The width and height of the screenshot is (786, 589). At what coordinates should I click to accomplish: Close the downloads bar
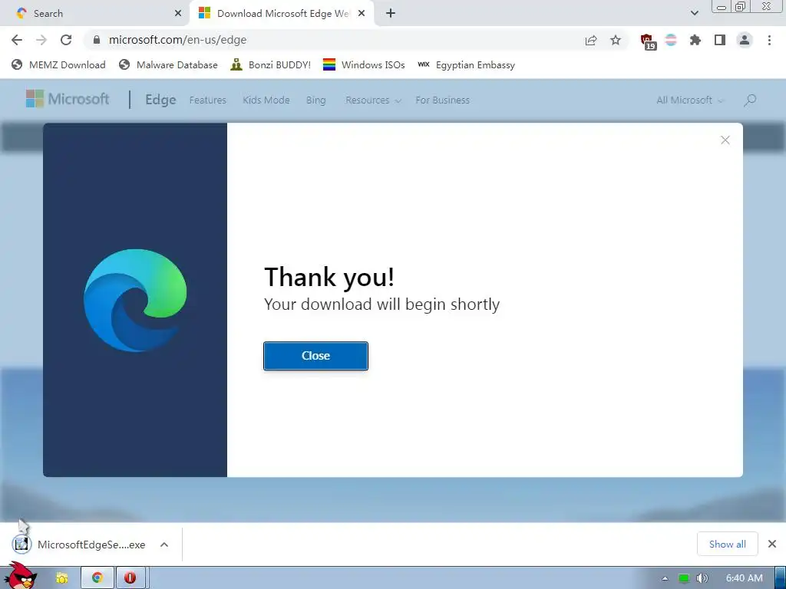click(x=772, y=544)
